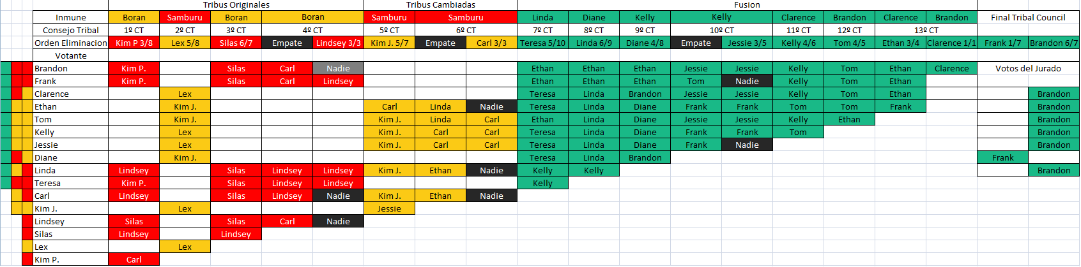Select the Tribus Originales header cell
The height and width of the screenshot is (267, 1081).
tap(236, 5)
